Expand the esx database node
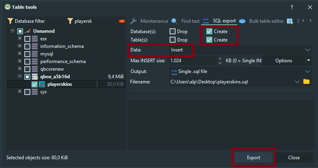Image resolution: width=318 pixels, height=168 pixels. (x=20, y=38)
